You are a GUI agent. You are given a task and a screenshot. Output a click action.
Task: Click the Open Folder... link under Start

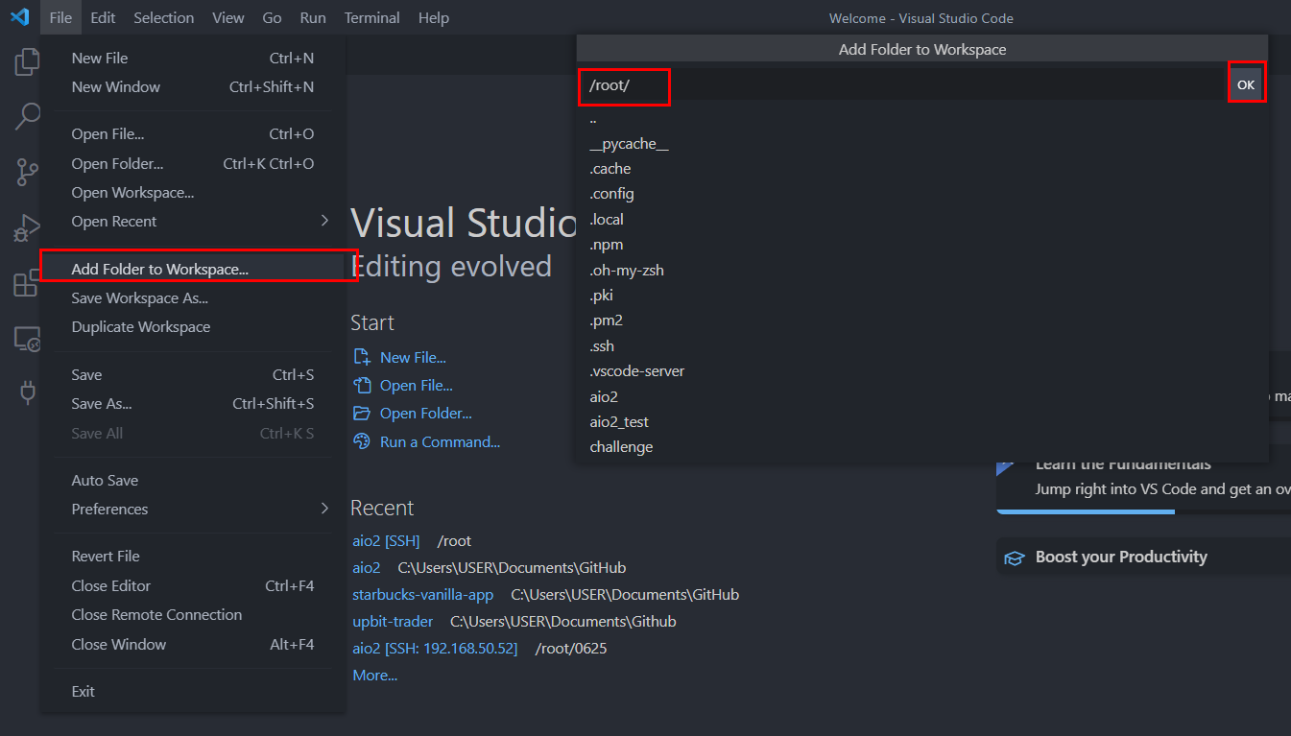pos(426,413)
